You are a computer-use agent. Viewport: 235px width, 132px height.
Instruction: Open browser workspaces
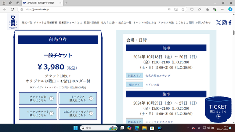click(x=11, y=3)
